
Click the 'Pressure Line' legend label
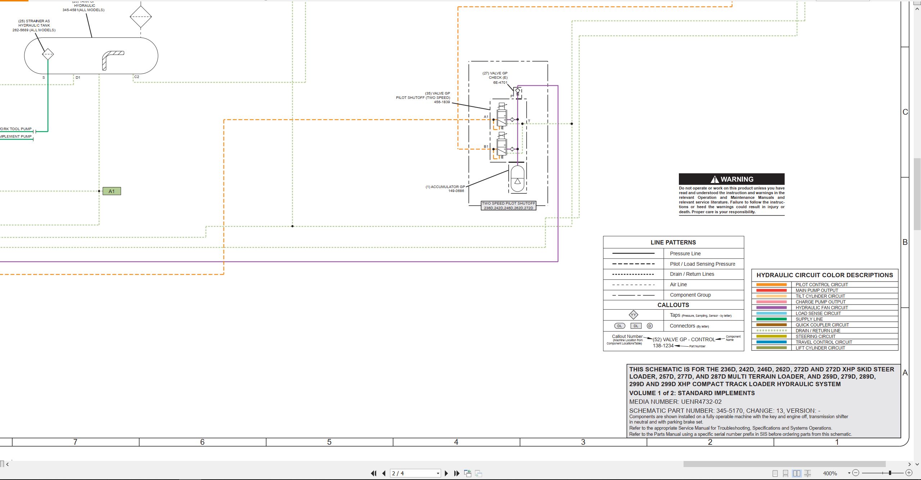pos(685,253)
